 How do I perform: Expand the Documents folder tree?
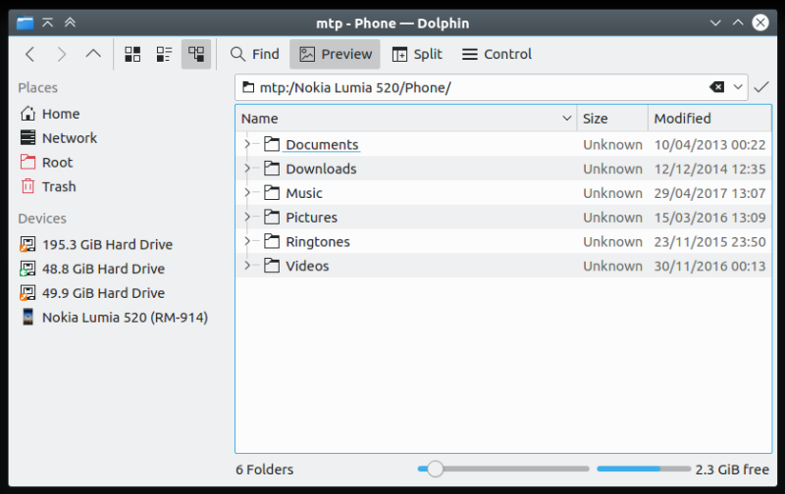click(x=247, y=144)
